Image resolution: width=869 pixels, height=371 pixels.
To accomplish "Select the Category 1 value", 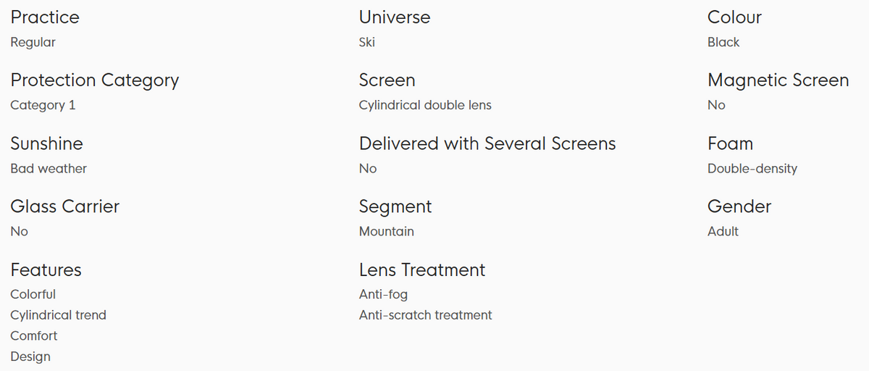I will [x=43, y=105].
